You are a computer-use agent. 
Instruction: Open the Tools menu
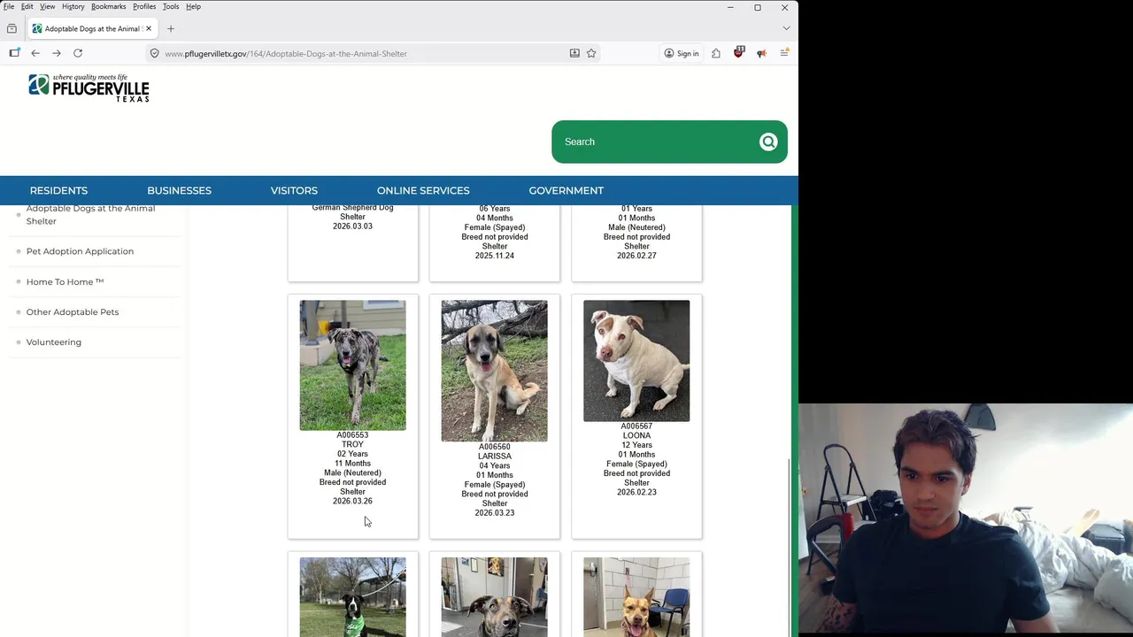click(171, 6)
